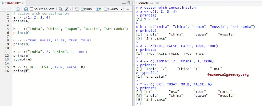
Task: Click 'typeof(e)' in the editor
Action: (x=22, y=59)
